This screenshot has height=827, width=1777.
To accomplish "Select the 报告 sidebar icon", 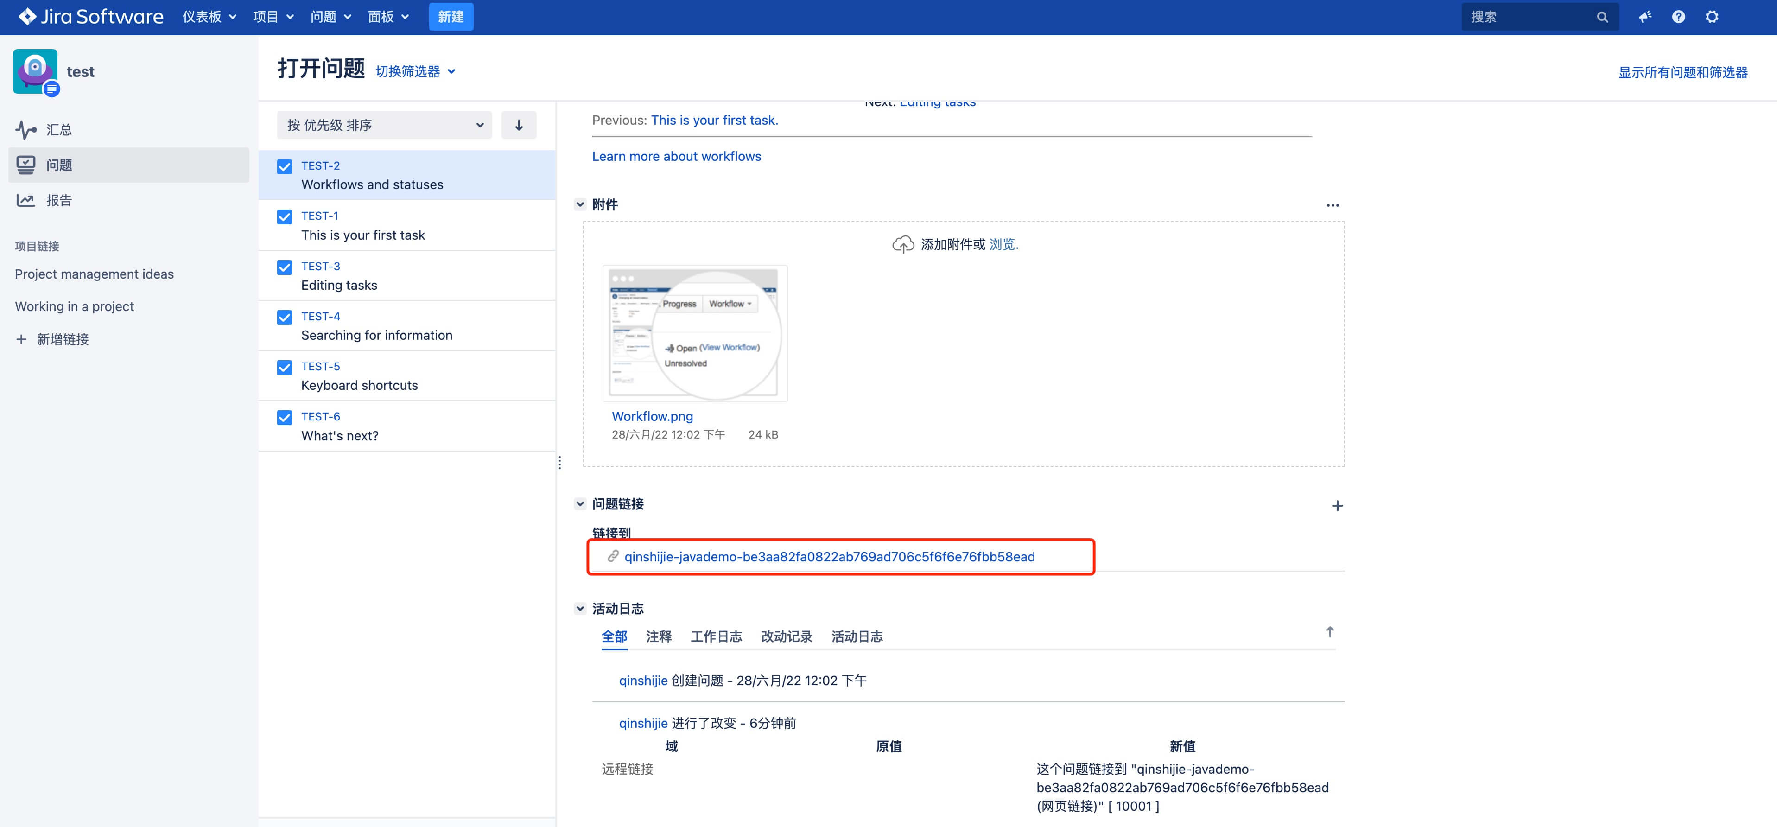I will [25, 200].
